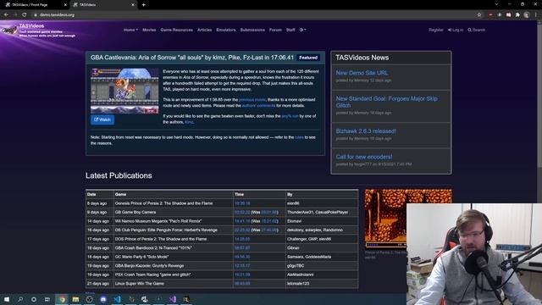Open Windows taskbar search
The image size is (542, 305).
click(x=20, y=299)
